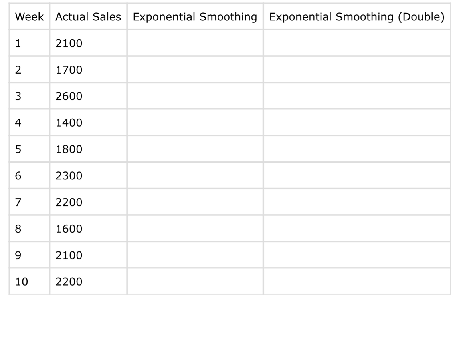The height and width of the screenshot is (356, 467).
Task: Click the Week column header
Action: (29, 16)
